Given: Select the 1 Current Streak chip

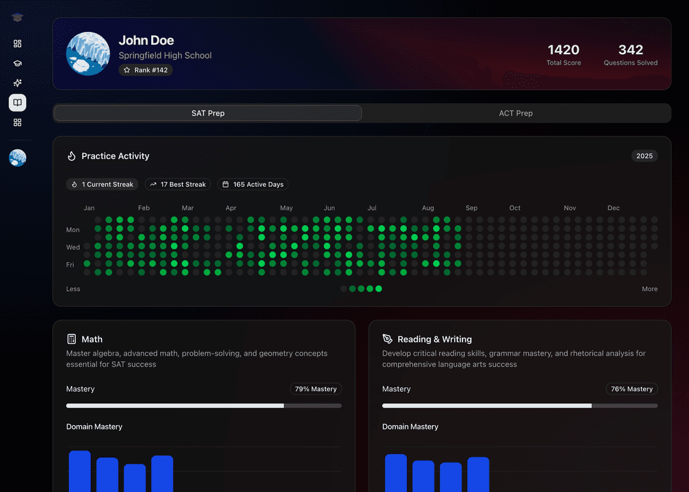Looking at the screenshot, I should 102,184.
